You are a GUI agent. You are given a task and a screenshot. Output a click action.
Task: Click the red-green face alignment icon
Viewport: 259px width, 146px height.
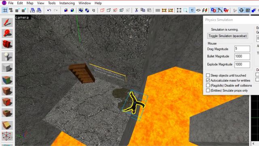click(x=205, y=10)
